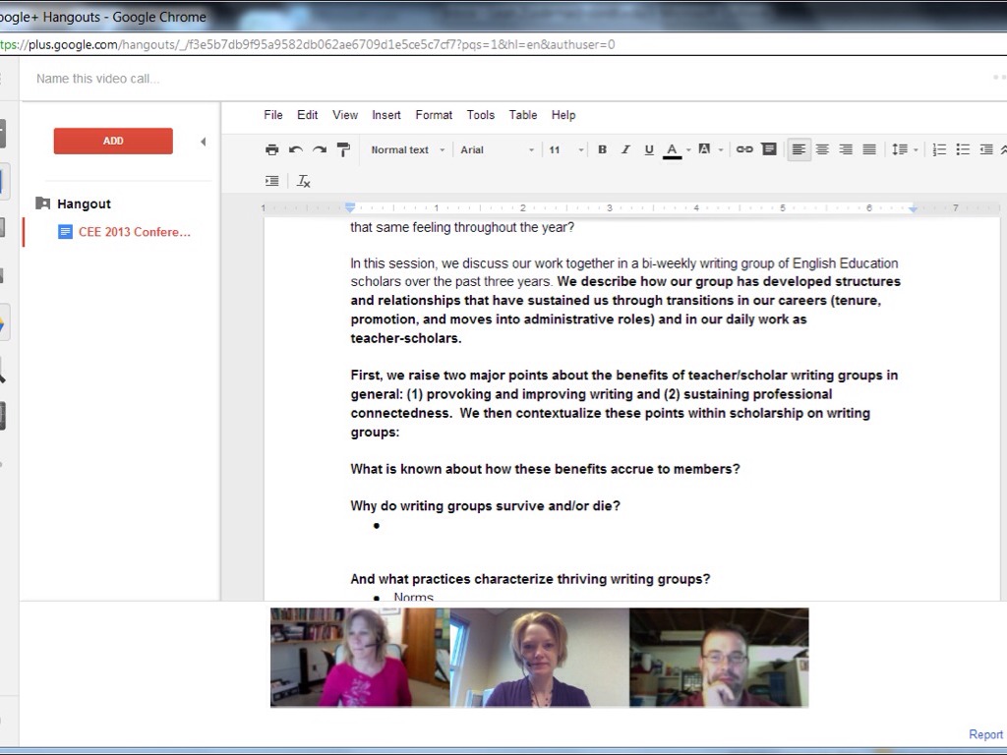This screenshot has width=1007, height=755.
Task: Click the redo arrow icon
Action: pyautogui.click(x=319, y=149)
